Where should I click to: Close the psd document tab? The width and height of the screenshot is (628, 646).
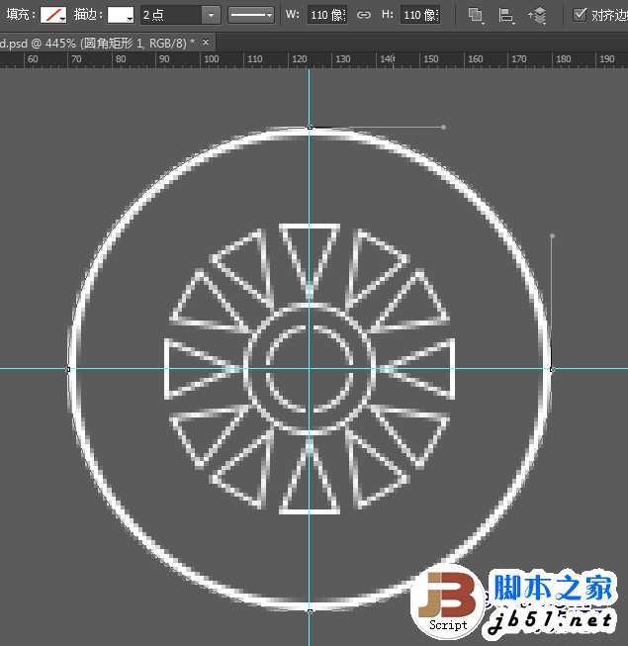pyautogui.click(x=206, y=42)
